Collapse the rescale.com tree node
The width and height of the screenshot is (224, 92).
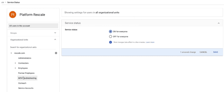(x=11, y=53)
